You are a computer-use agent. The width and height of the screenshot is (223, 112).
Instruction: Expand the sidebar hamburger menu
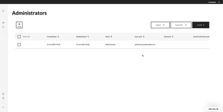coord(3,107)
